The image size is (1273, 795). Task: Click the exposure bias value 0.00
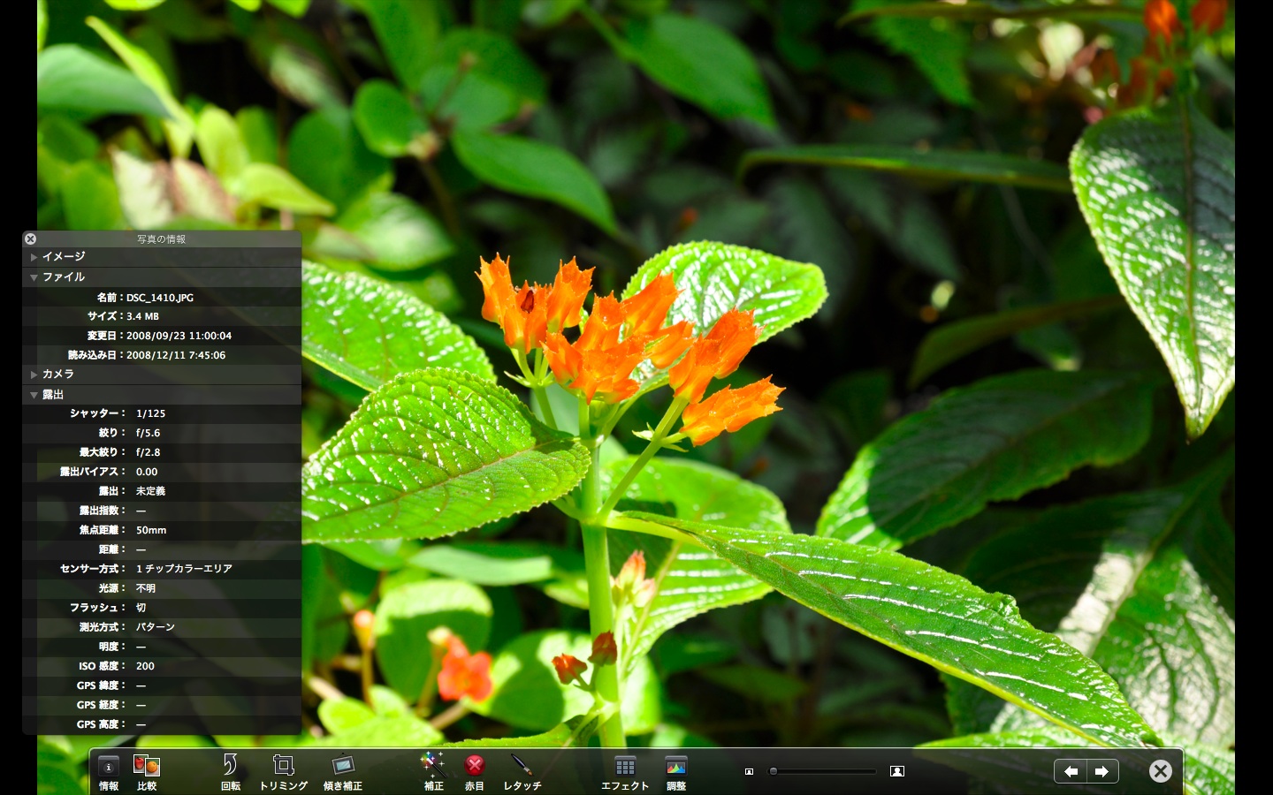[147, 472]
